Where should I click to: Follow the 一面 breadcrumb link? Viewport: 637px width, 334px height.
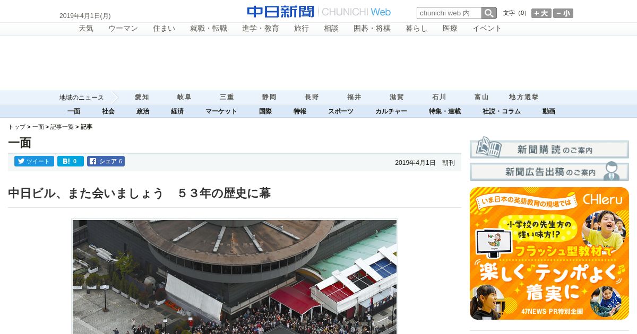[38, 127]
